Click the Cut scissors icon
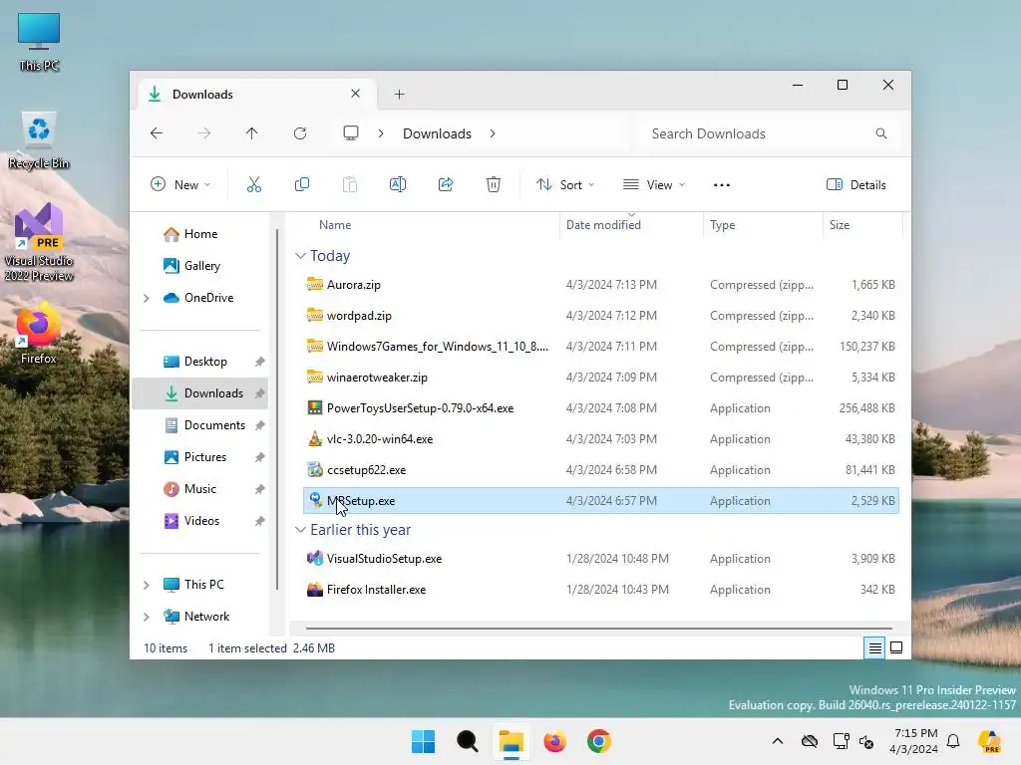Image resolution: width=1021 pixels, height=765 pixels. coord(254,184)
